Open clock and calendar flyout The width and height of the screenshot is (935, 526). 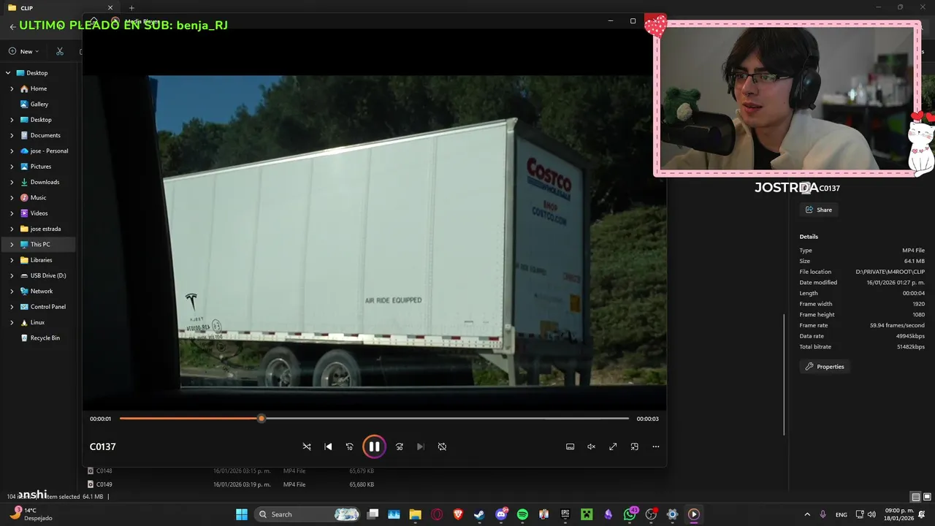coord(899,514)
